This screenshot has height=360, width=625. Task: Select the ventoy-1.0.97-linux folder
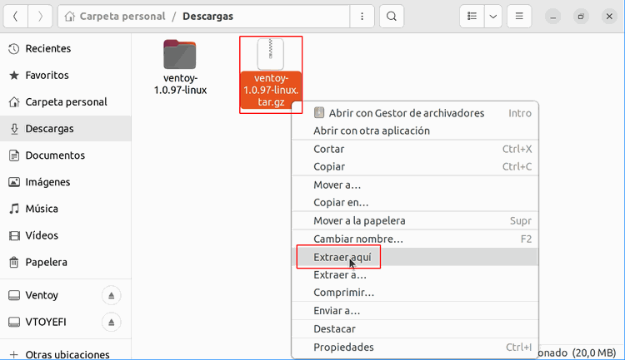180,67
